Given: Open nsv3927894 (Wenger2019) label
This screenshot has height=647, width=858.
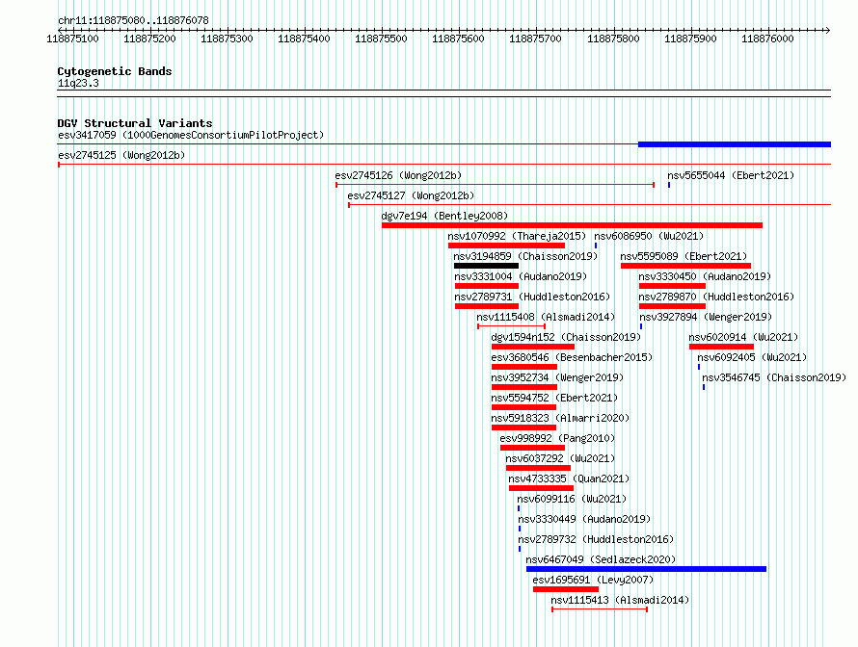Looking at the screenshot, I should pyautogui.click(x=706, y=317).
